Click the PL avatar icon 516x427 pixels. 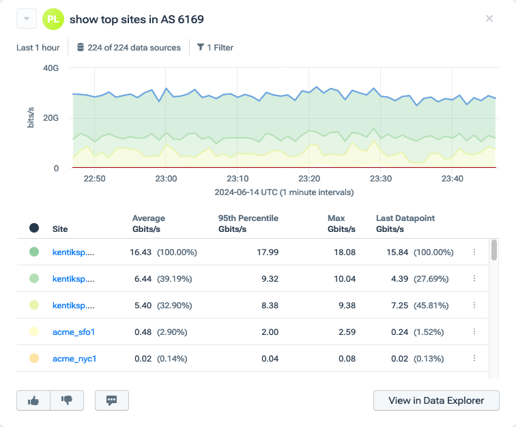[x=53, y=19]
